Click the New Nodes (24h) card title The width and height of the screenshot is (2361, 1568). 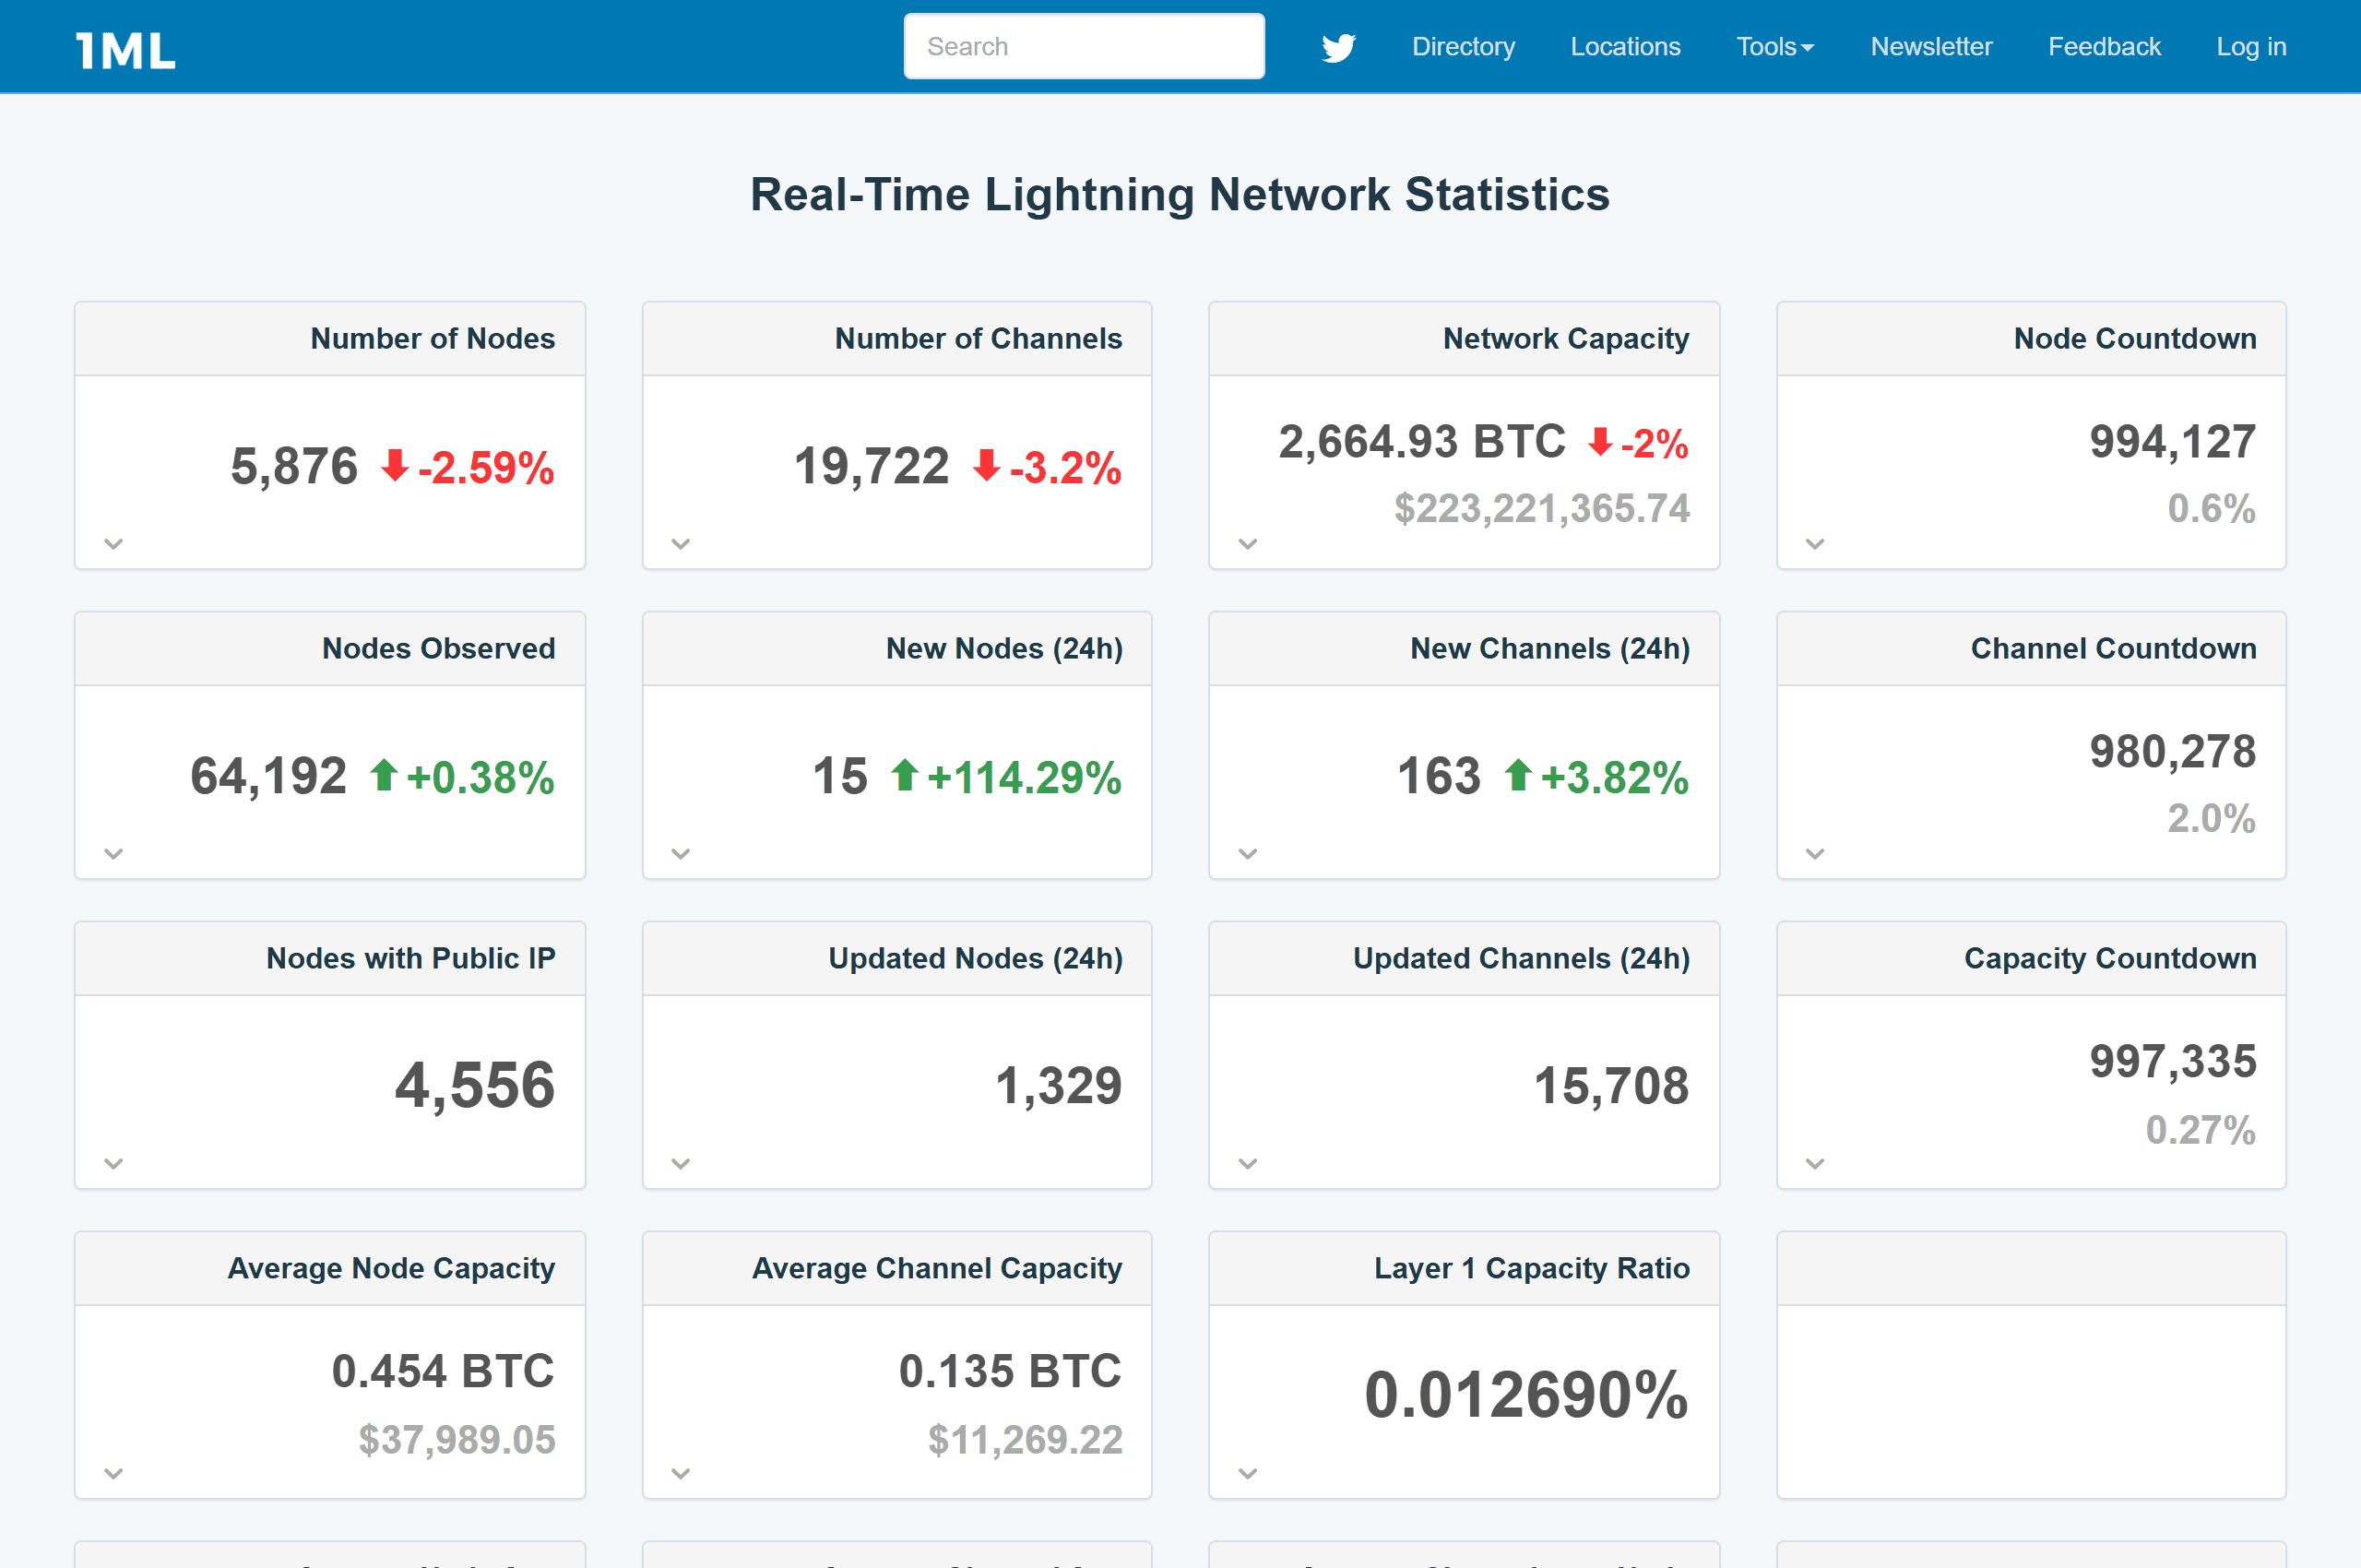point(1004,649)
